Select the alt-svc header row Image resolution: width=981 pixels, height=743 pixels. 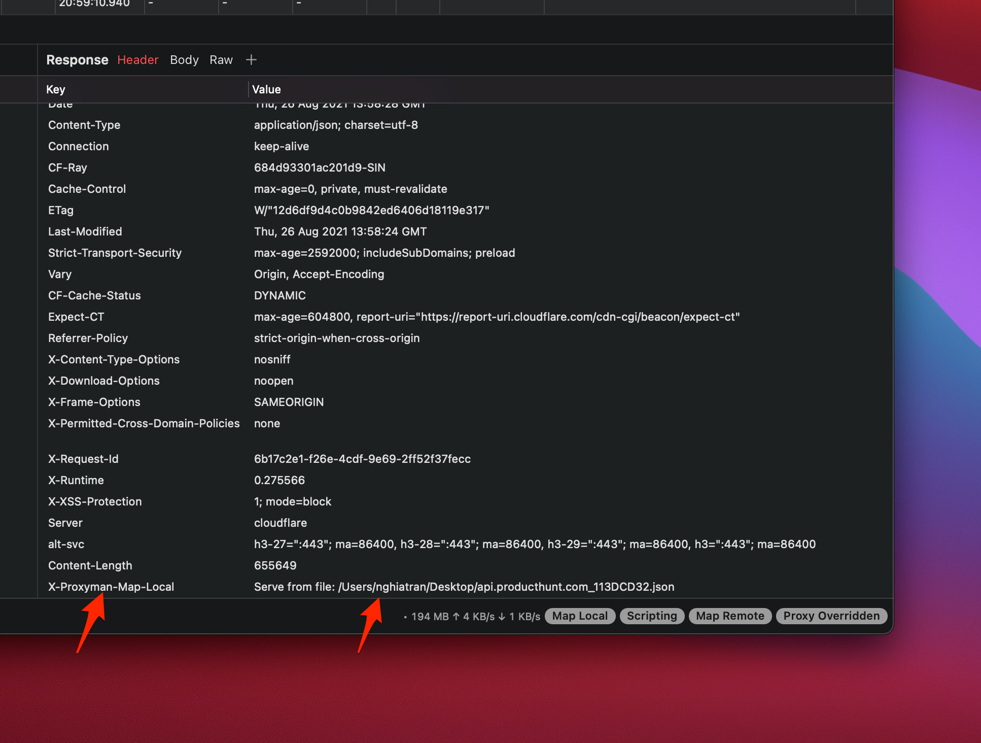coord(66,544)
